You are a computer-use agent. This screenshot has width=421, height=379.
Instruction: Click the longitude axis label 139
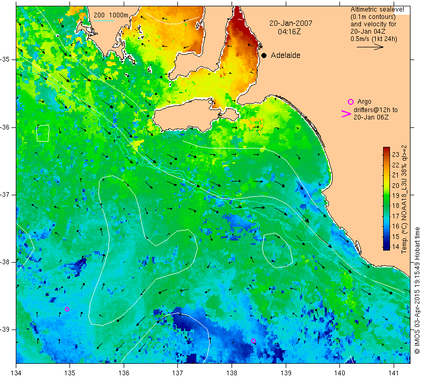(x=286, y=373)
